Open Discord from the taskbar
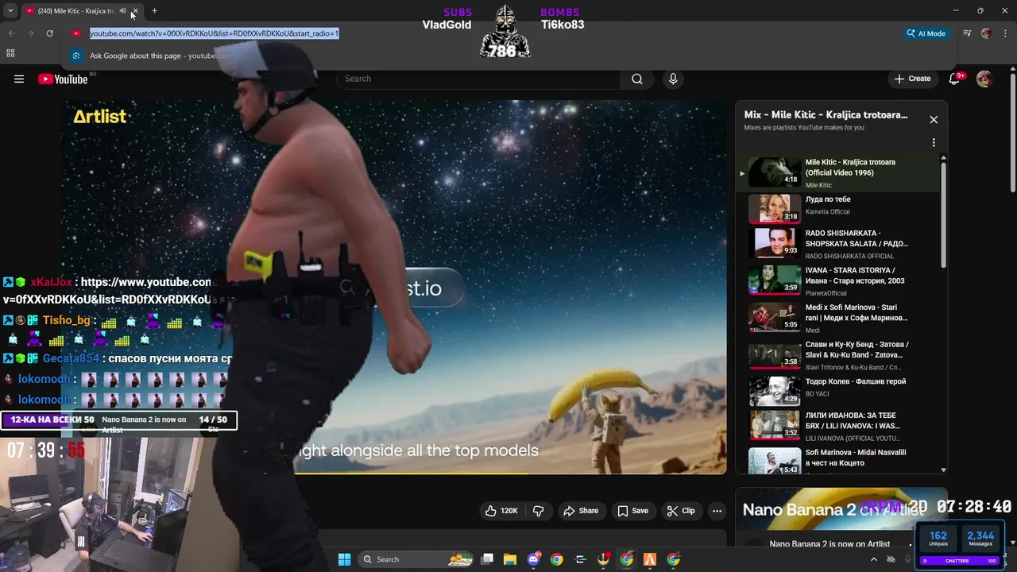 click(533, 559)
